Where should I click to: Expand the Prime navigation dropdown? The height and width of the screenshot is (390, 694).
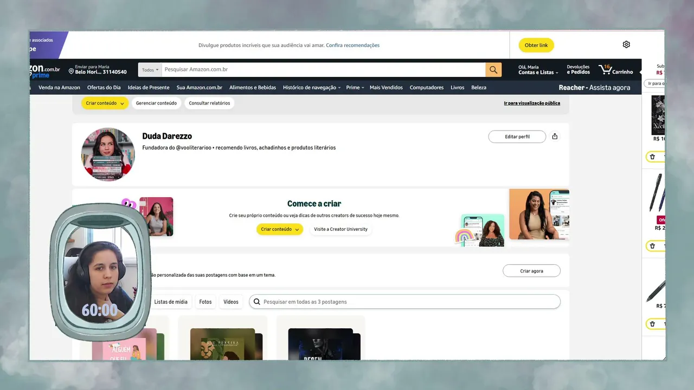(x=355, y=88)
